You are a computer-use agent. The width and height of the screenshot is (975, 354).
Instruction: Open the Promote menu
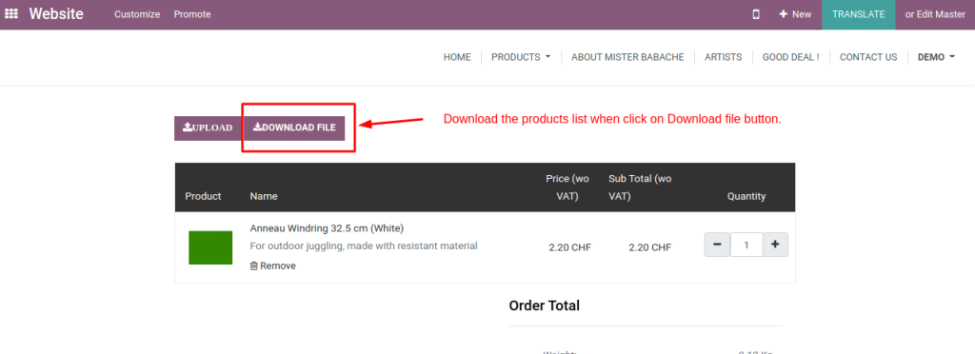(x=192, y=14)
